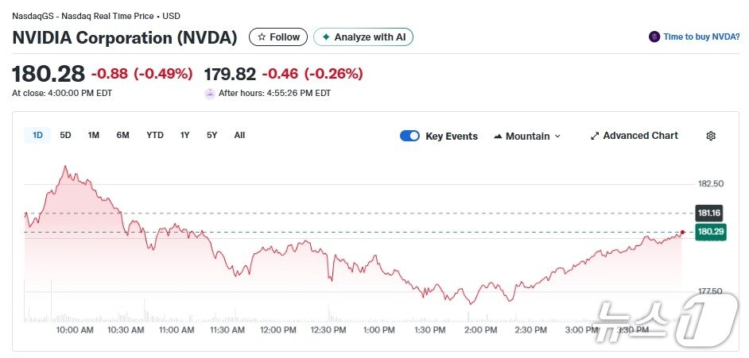Click the Time to buy NVDA icon
Screen dimensions: 749x358
click(x=654, y=37)
